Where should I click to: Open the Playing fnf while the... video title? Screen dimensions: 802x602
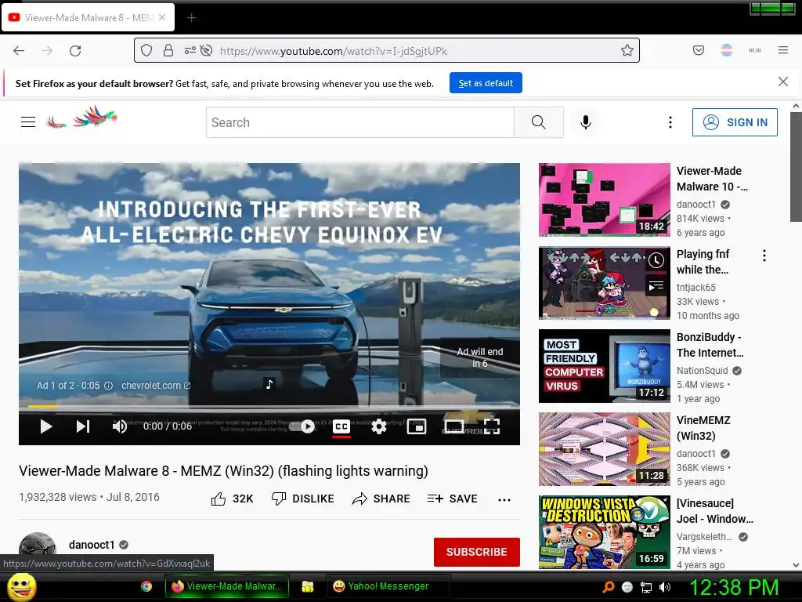(x=703, y=262)
